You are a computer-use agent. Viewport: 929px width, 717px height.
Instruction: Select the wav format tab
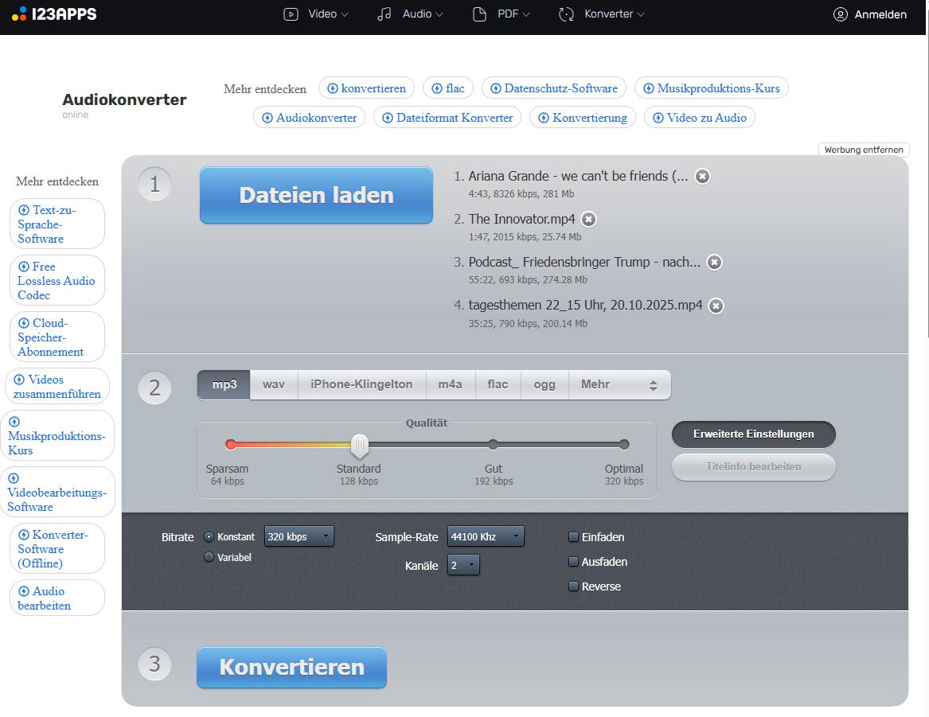click(274, 385)
